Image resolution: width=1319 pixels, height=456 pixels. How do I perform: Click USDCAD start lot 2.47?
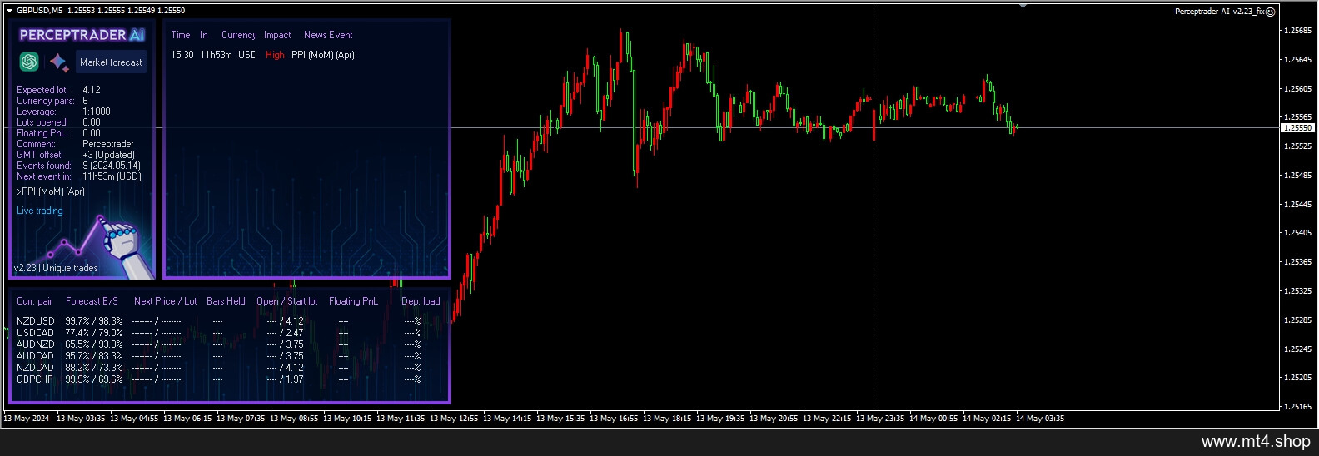point(295,333)
